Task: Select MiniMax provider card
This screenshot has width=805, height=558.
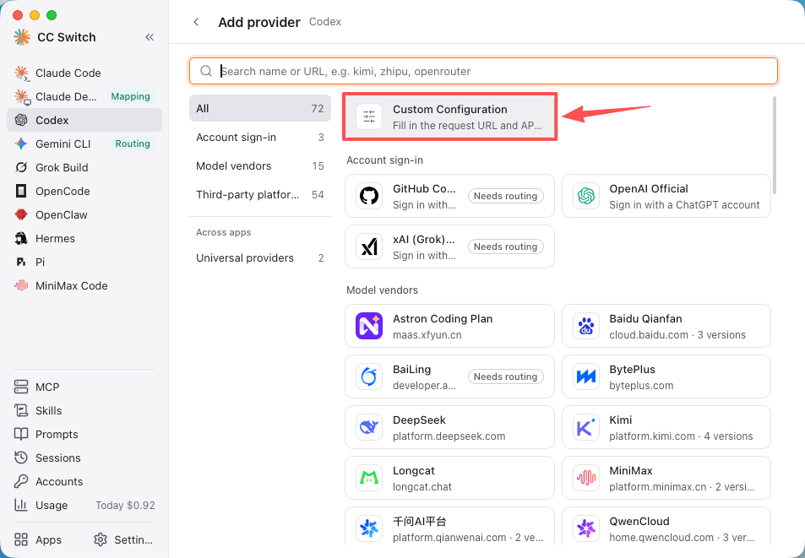Action: (666, 478)
